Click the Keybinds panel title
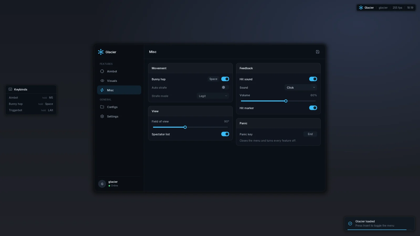This screenshot has height=236, width=420. click(x=21, y=89)
